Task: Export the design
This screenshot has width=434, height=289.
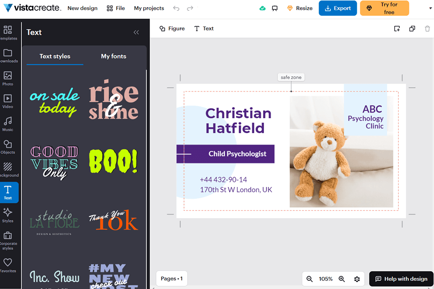Action: 338,8
